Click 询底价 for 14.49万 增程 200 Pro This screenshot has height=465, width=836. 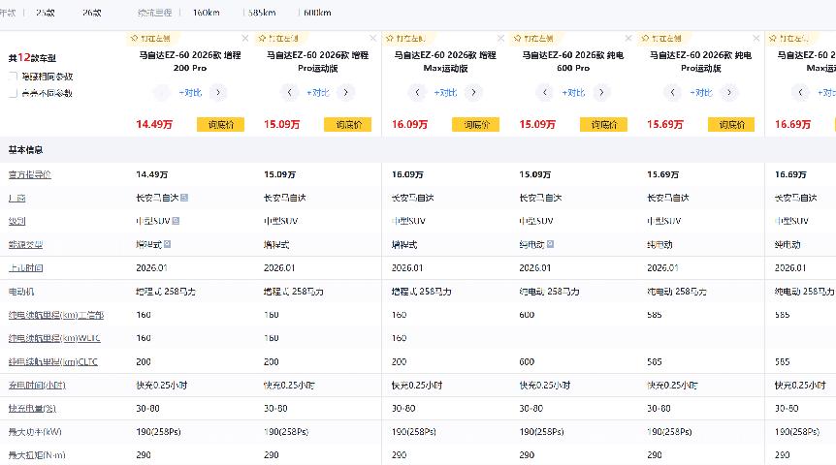pyautogui.click(x=221, y=125)
